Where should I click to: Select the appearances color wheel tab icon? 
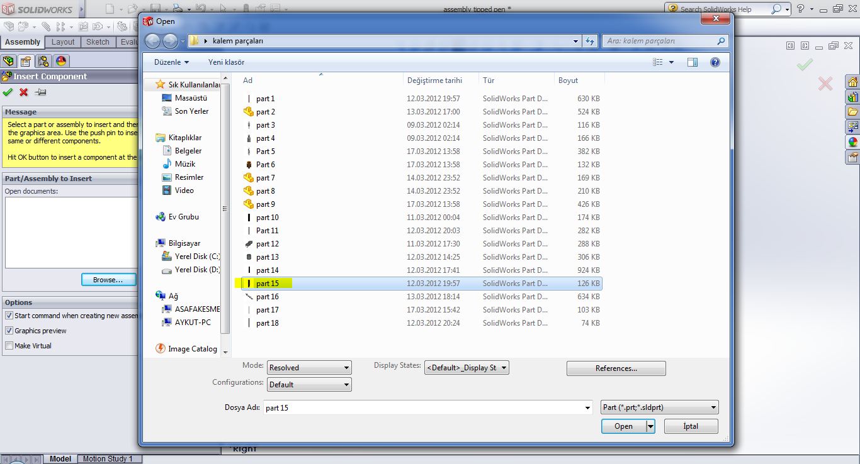[x=61, y=61]
